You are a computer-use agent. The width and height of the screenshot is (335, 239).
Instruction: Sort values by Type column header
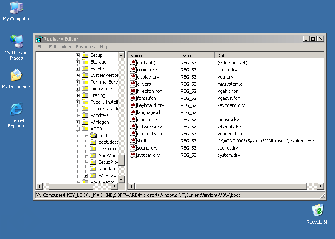click(x=196, y=56)
